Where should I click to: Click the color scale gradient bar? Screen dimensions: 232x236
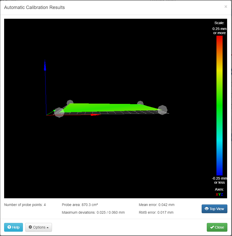[x=219, y=105]
